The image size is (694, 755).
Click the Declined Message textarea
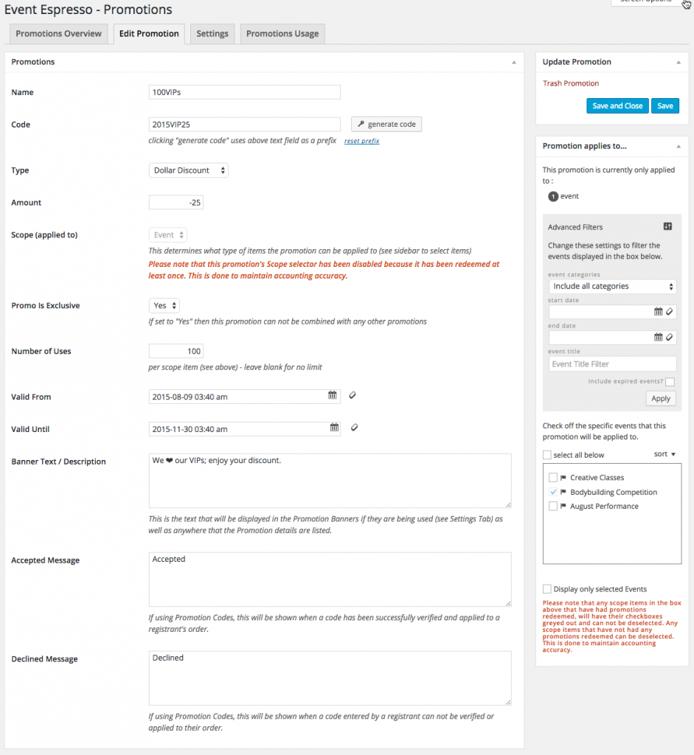(330, 678)
